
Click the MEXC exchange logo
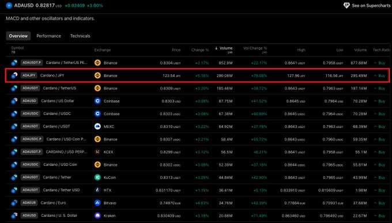(x=97, y=126)
